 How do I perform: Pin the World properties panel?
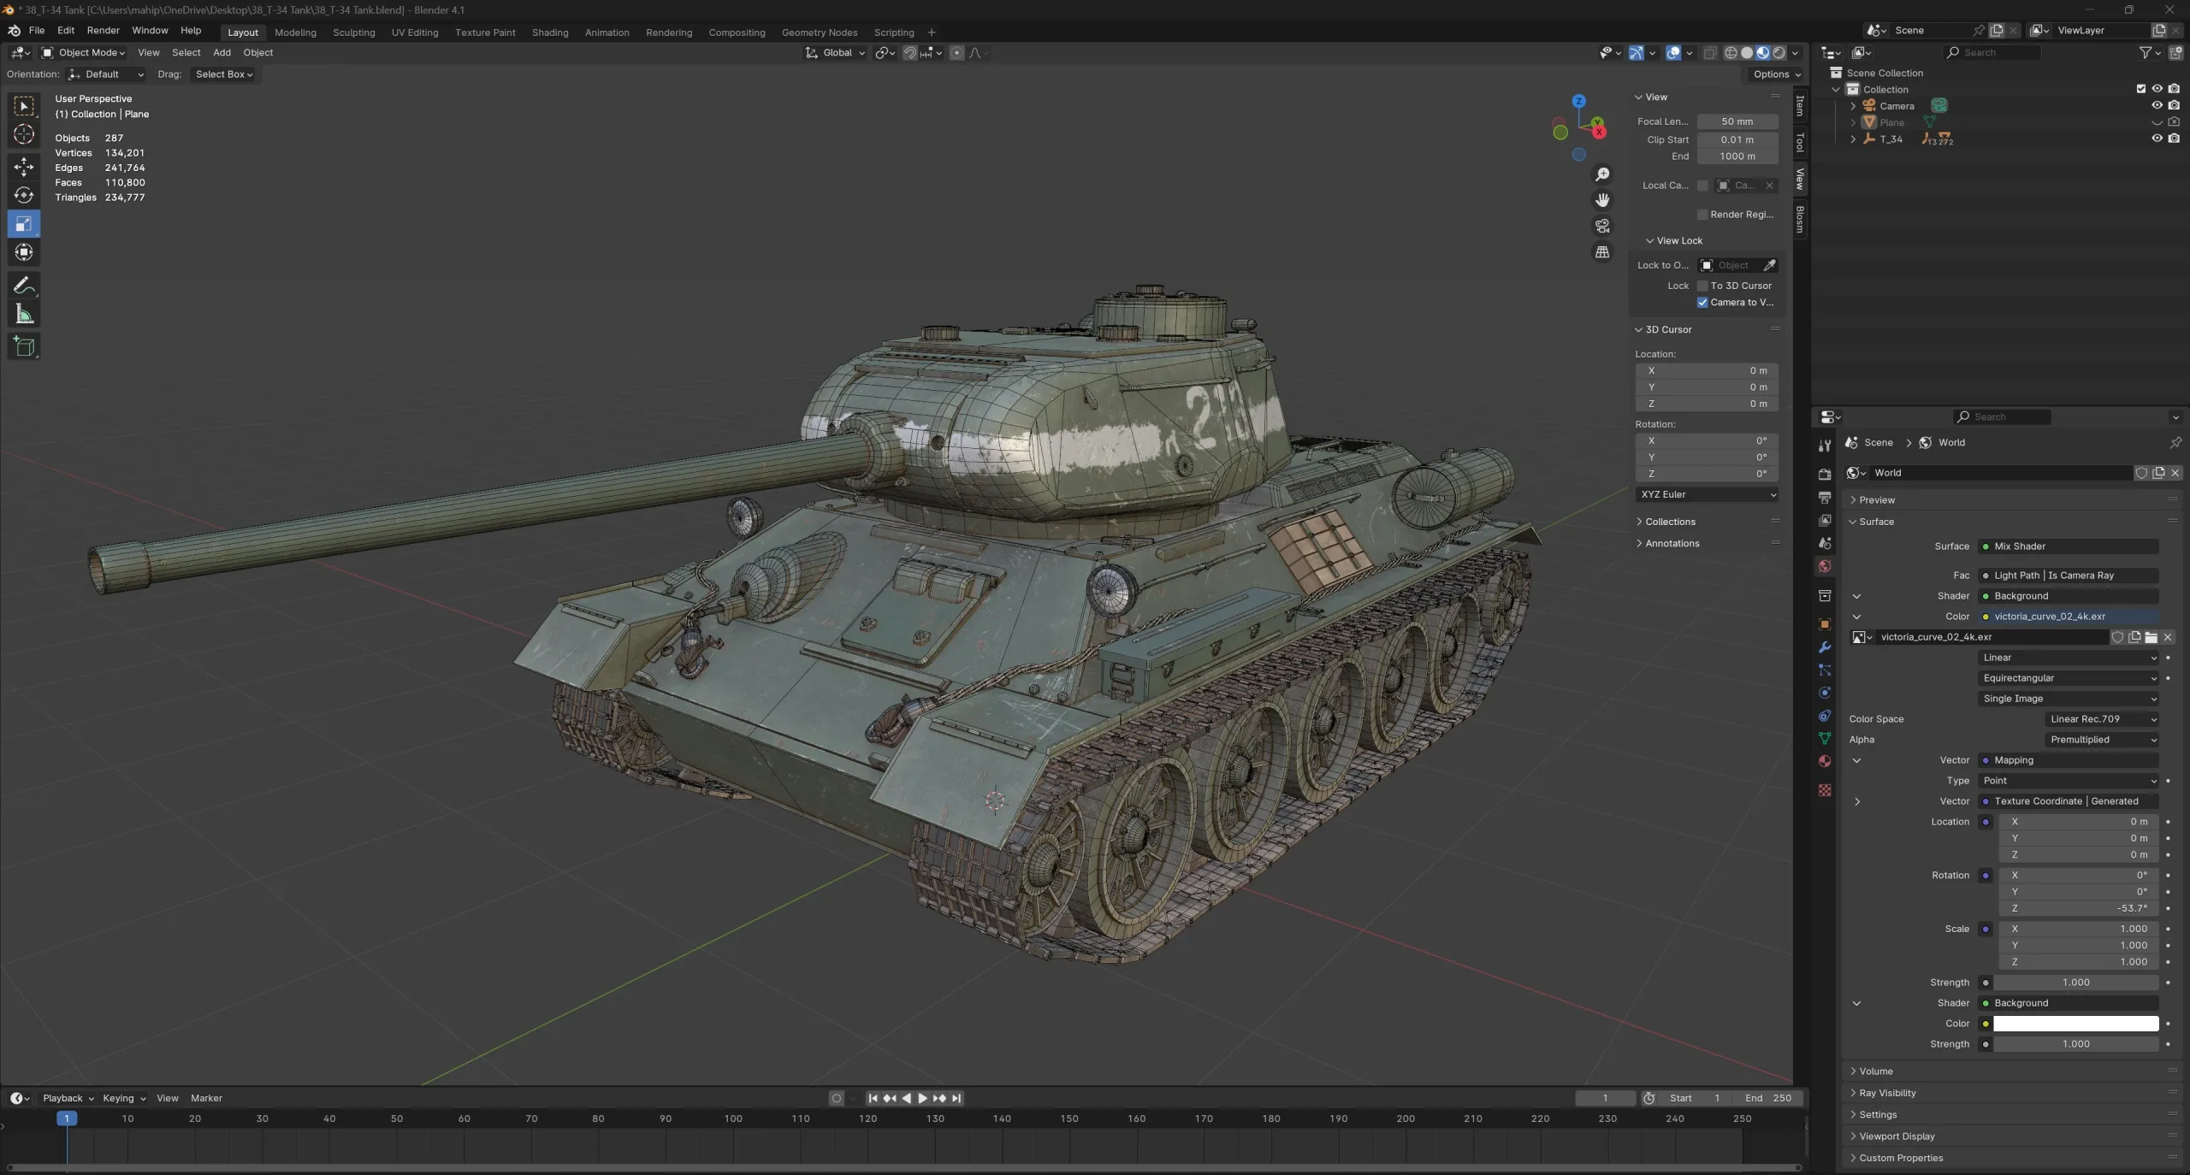click(2175, 443)
